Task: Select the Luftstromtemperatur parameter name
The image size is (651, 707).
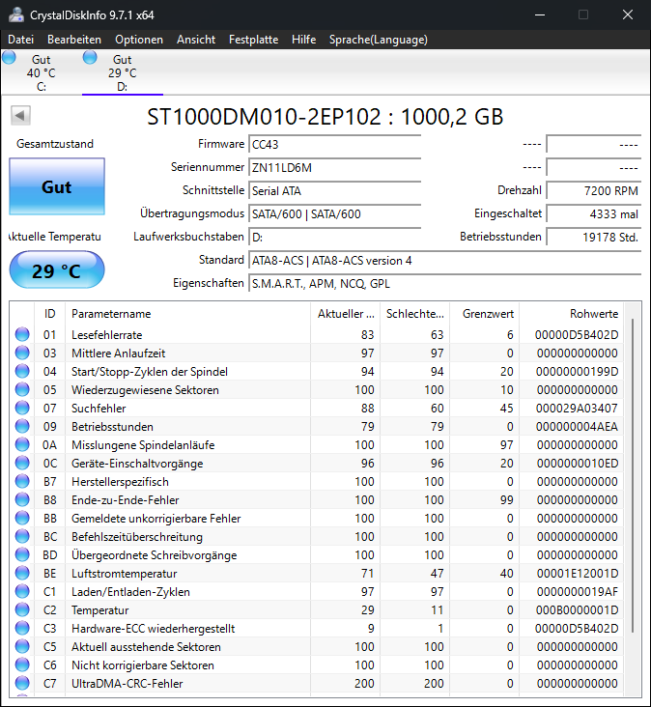Action: pyautogui.click(x=124, y=574)
